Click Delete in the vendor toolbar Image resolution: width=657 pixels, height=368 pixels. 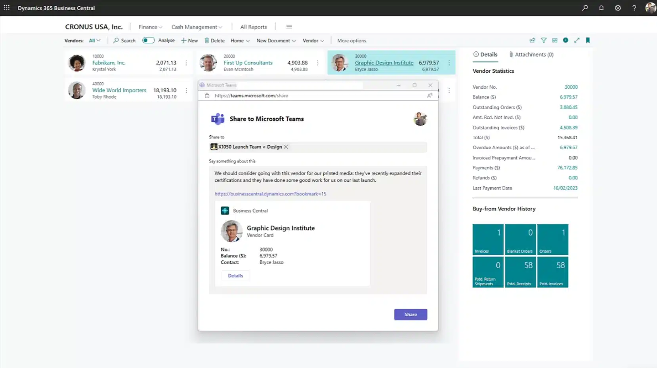coord(214,40)
